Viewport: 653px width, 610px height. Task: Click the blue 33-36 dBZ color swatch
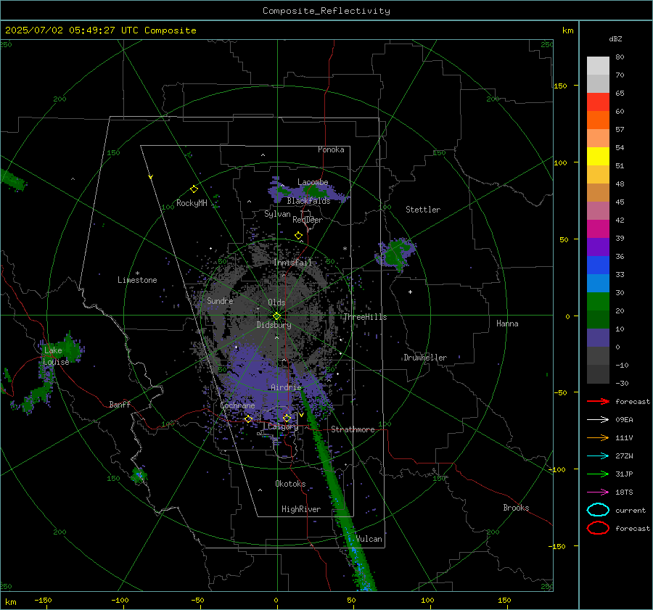pos(598,265)
